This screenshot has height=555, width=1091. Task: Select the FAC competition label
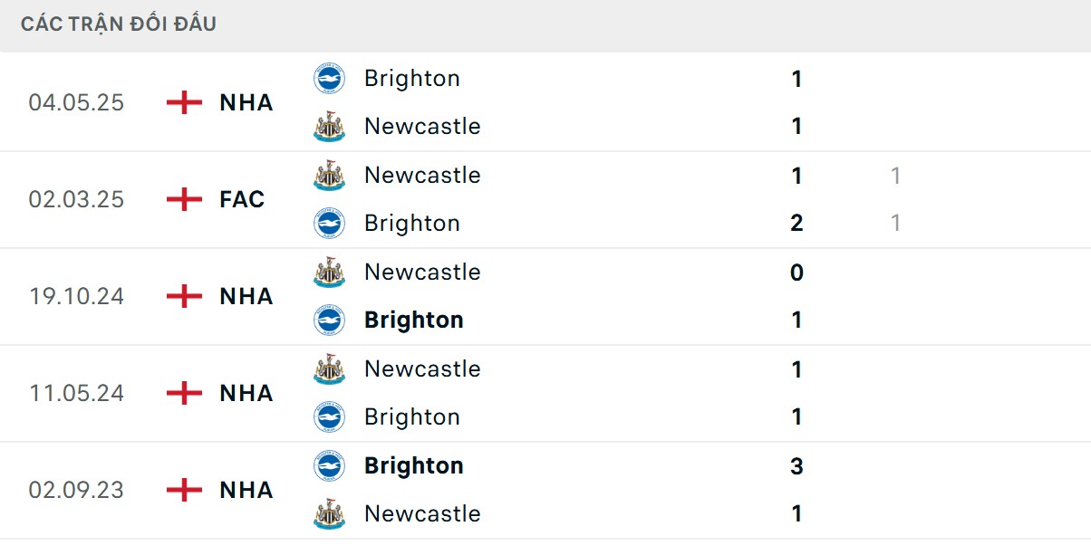241,199
